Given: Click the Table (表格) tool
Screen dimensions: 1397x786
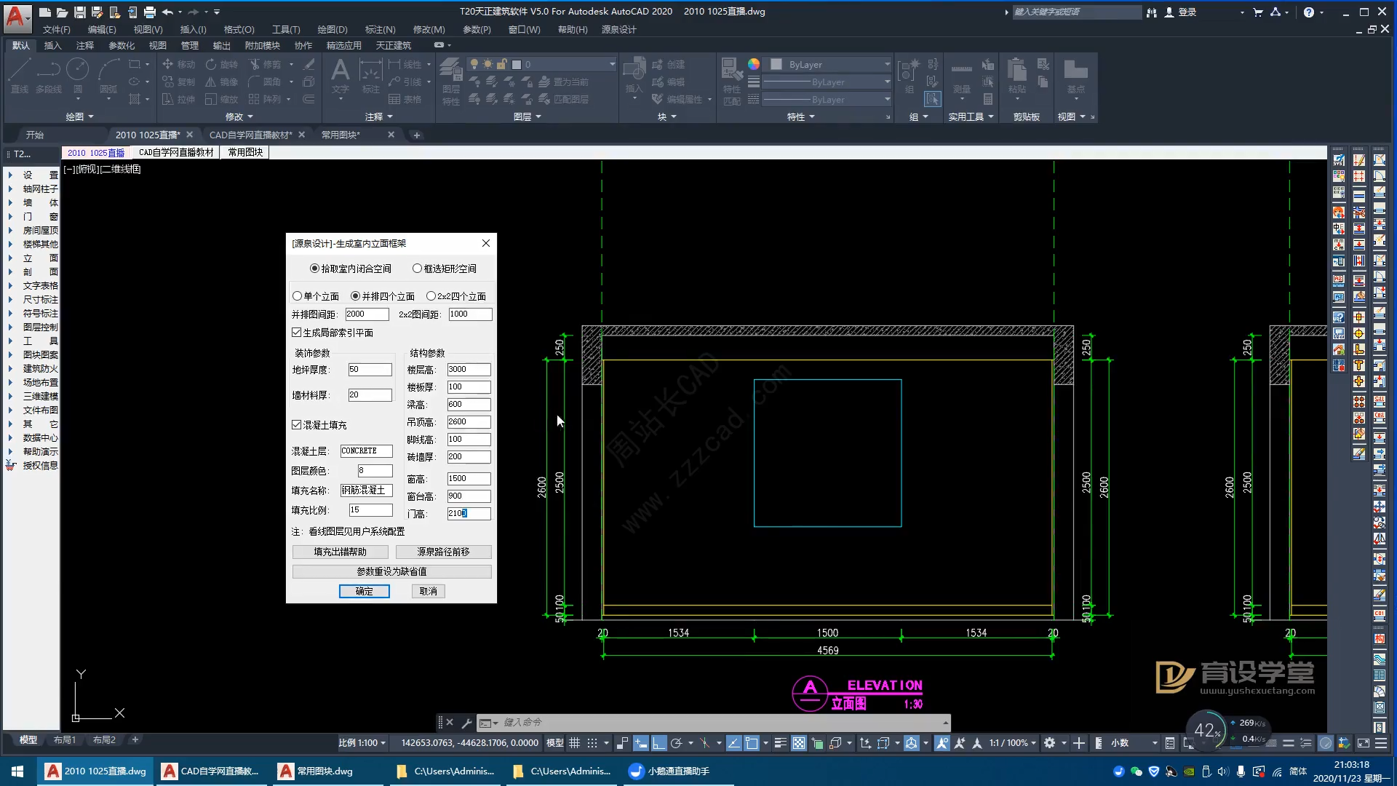Looking at the screenshot, I should pyautogui.click(x=405, y=99).
